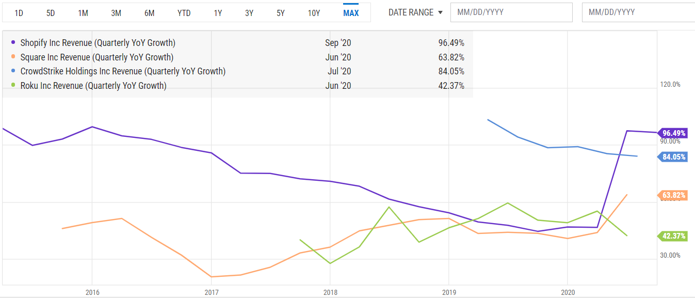695x298 pixels.
Task: Click the green Roku legend dot
Action: click(13, 86)
